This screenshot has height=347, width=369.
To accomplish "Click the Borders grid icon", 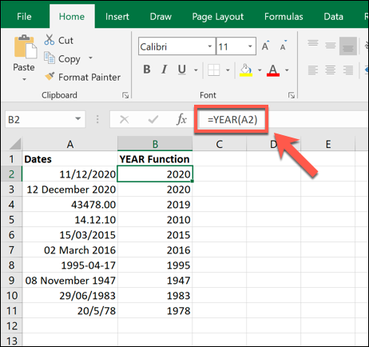I will click(214, 70).
